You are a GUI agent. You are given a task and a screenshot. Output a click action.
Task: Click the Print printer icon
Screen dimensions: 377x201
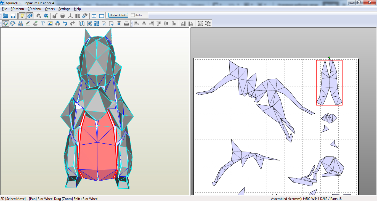pos(126,23)
